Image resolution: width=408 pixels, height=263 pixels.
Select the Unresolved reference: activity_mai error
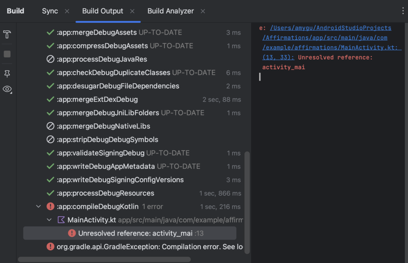[x=135, y=233]
